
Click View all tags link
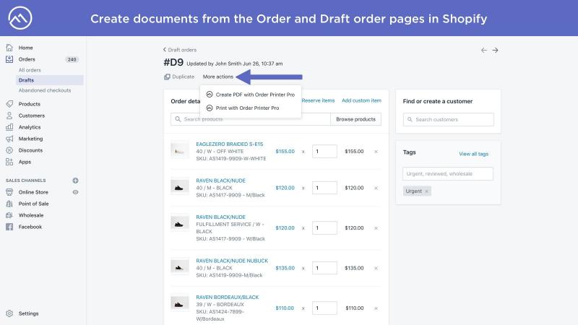pyautogui.click(x=473, y=154)
